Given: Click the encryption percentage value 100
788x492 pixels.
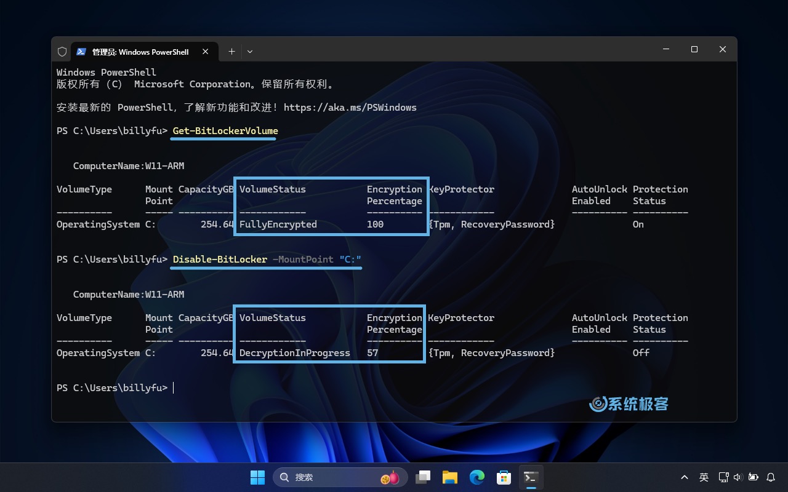Looking at the screenshot, I should coord(375,224).
